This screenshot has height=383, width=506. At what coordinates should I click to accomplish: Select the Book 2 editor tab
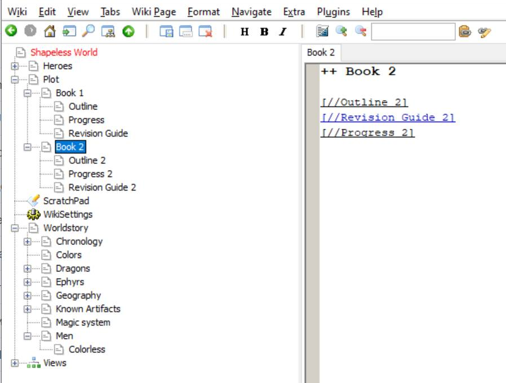click(x=321, y=52)
